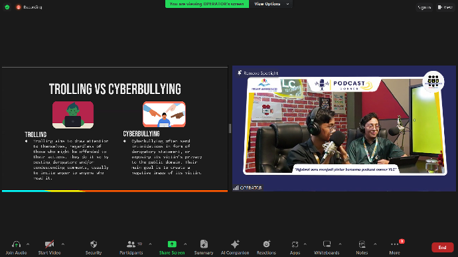Expand the arrow beside Start Video
Image resolution: width=458 pixels, height=257 pixels.
click(x=63, y=244)
